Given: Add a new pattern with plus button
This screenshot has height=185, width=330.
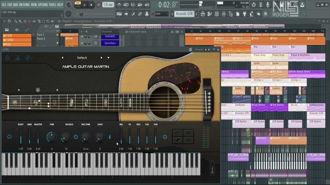Looking at the screenshot, I should 196,14.
